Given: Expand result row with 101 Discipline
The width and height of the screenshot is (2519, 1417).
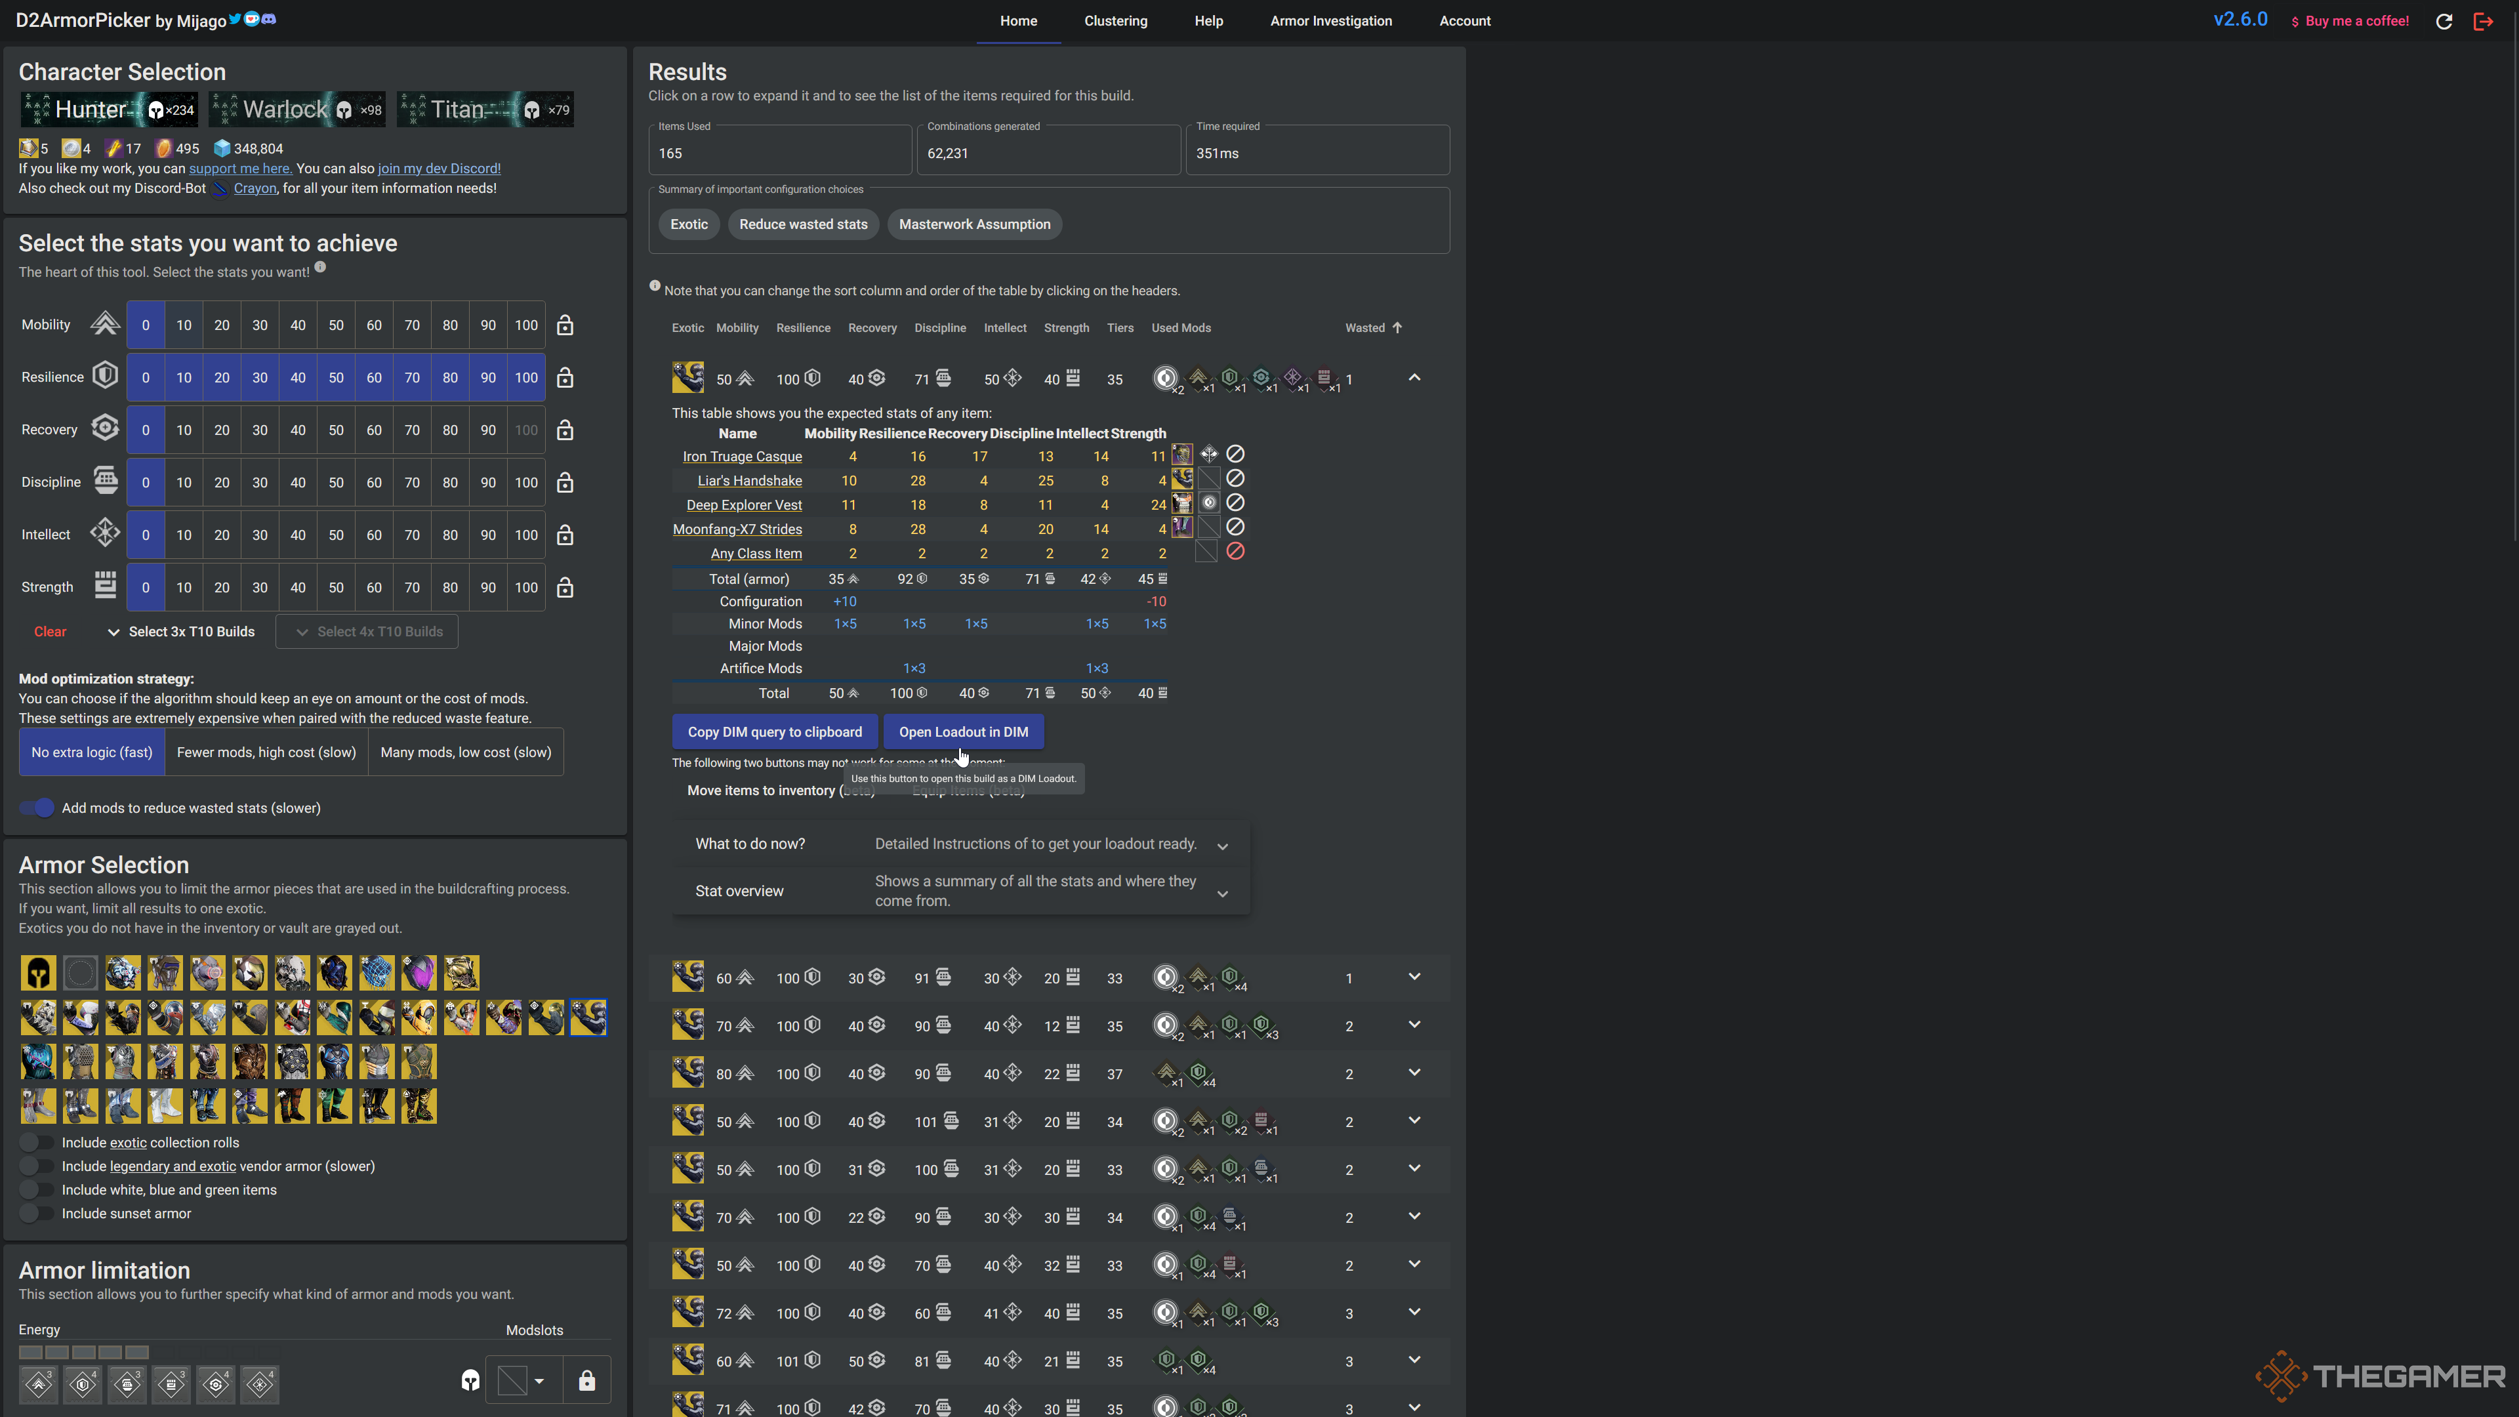Looking at the screenshot, I should point(1414,1120).
